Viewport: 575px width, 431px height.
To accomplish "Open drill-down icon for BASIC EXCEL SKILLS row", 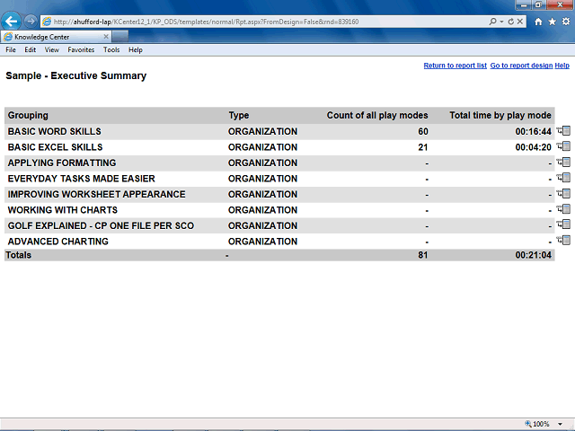I will (563, 146).
